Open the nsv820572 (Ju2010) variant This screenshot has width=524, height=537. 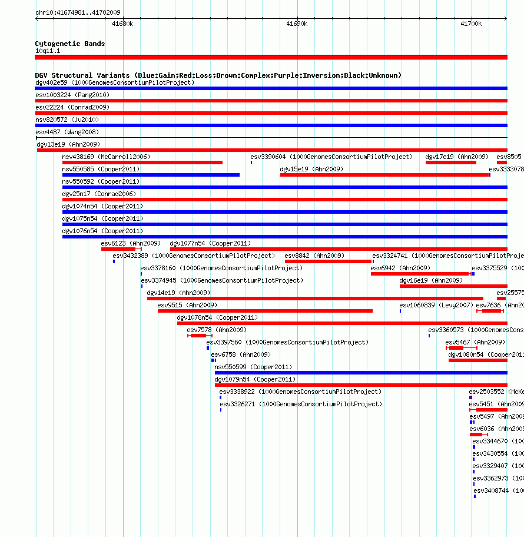pyautogui.click(x=67, y=120)
